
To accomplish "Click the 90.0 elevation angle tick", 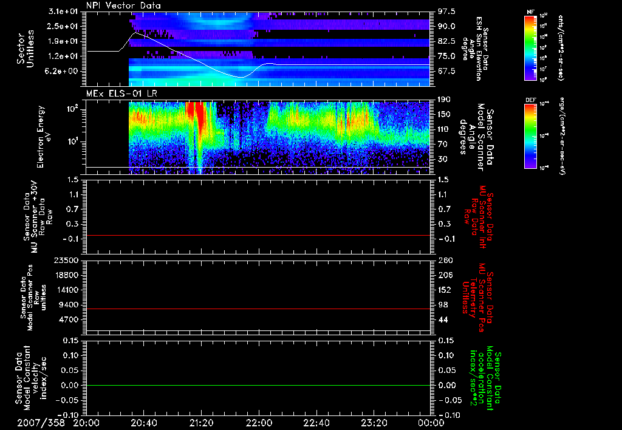I will click(446, 26).
